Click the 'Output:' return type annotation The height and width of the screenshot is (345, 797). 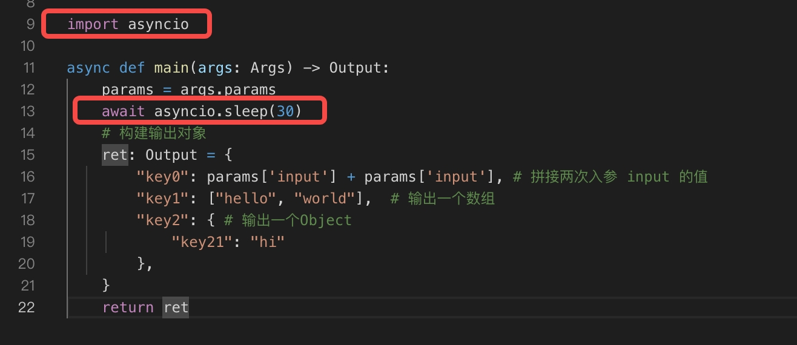click(x=359, y=68)
